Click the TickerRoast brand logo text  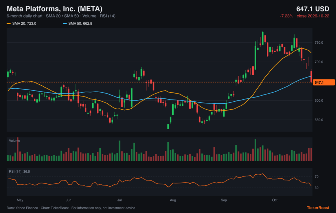(318, 208)
